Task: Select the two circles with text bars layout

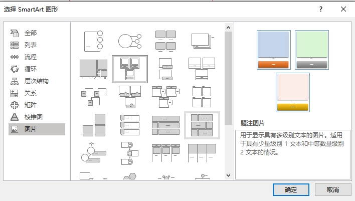Action: (x=93, y=152)
